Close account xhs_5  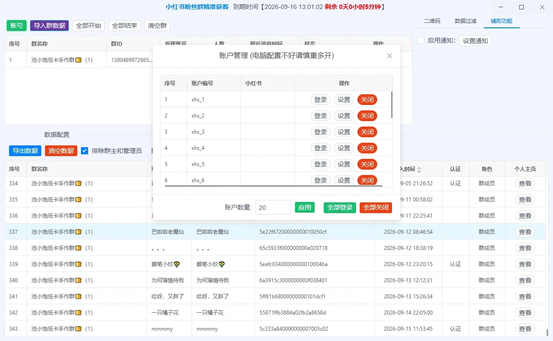coord(367,164)
